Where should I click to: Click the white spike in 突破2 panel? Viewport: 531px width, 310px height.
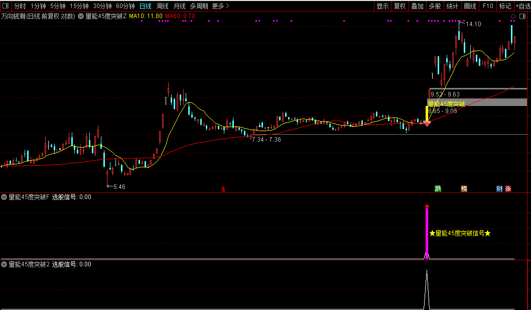pyautogui.click(x=427, y=289)
